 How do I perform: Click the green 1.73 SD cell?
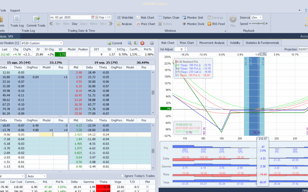(60, 54)
